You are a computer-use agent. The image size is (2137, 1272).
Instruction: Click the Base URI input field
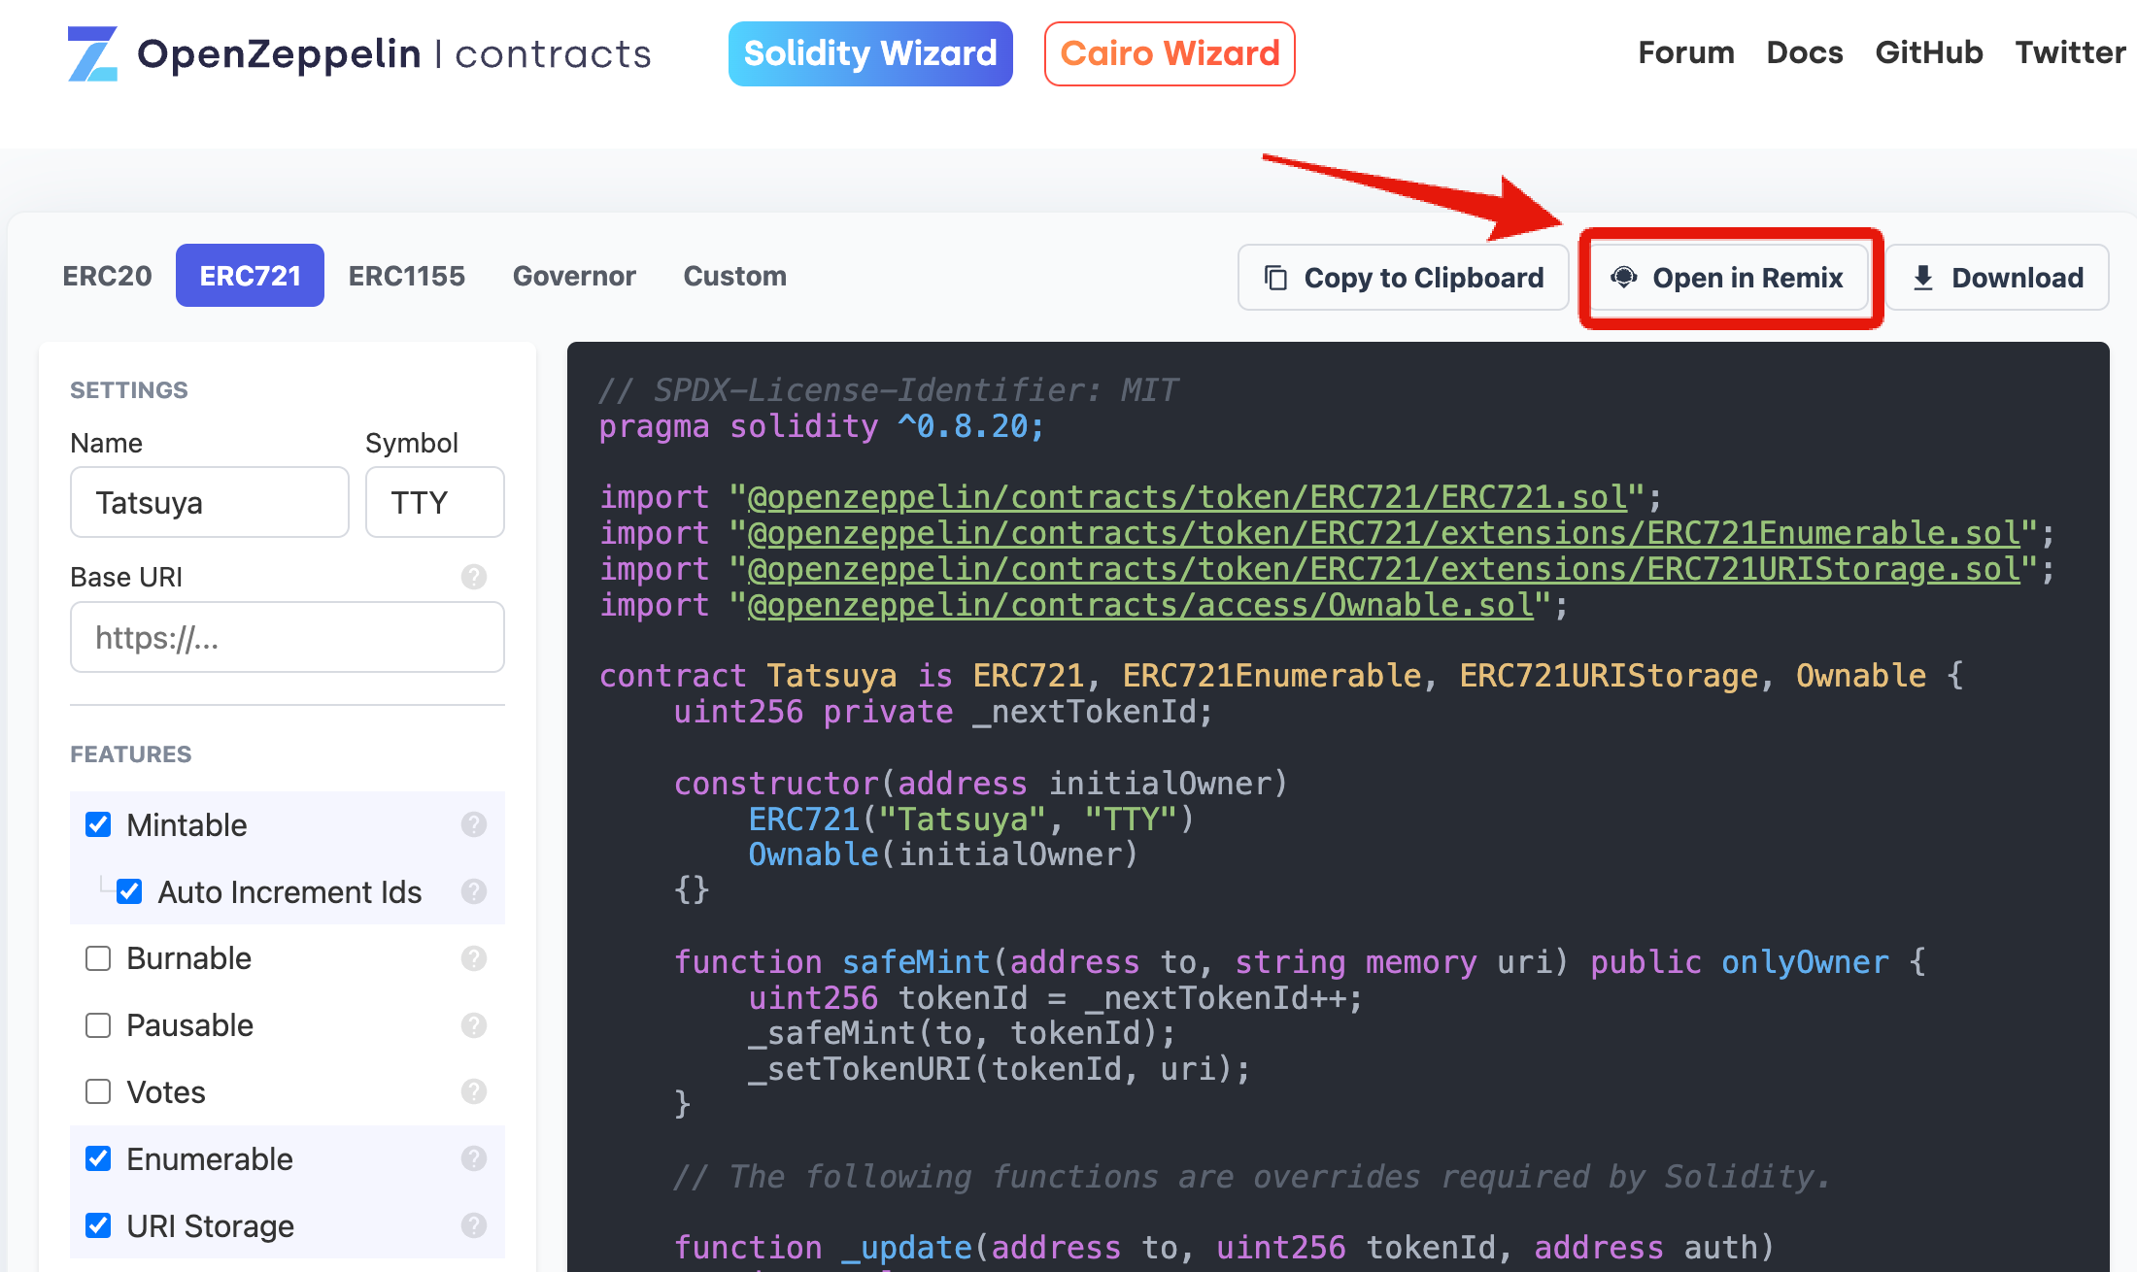pos(288,637)
